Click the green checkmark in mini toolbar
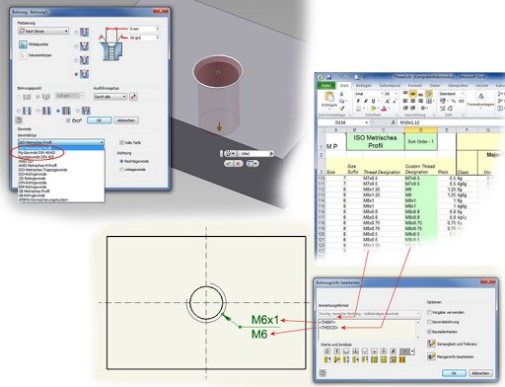The image size is (505, 387). click(x=229, y=163)
